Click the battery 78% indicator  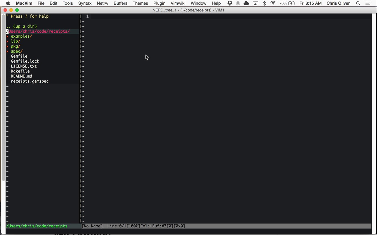[x=287, y=3]
